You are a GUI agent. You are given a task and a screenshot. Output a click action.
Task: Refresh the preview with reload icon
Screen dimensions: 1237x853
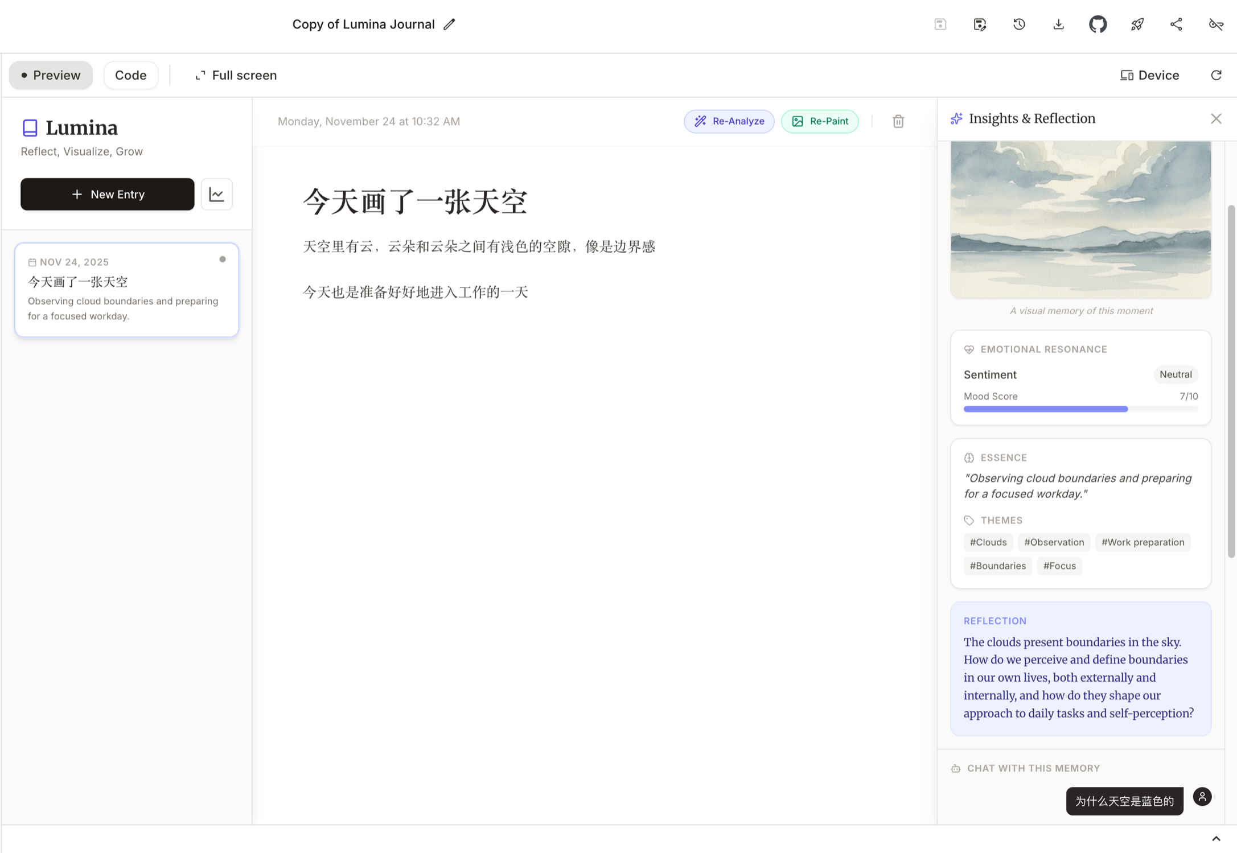(1216, 75)
